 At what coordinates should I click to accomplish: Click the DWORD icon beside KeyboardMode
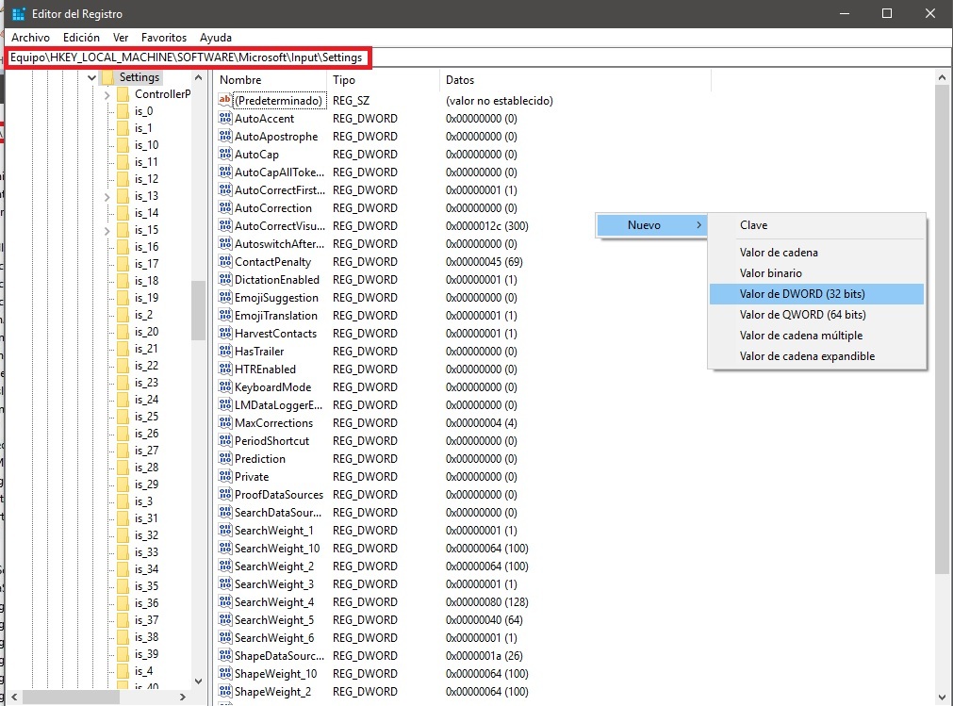pos(224,387)
